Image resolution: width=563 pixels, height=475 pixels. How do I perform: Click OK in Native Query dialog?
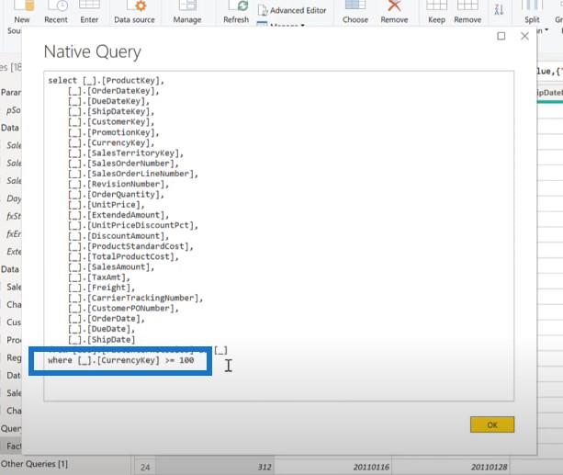[492, 424]
